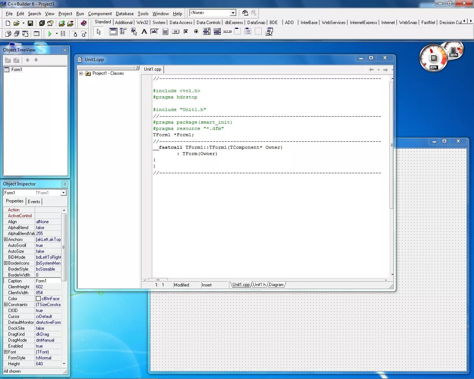Click the Toggle Form/Unit icon
This screenshot has width=474, height=379.
coord(25,34)
